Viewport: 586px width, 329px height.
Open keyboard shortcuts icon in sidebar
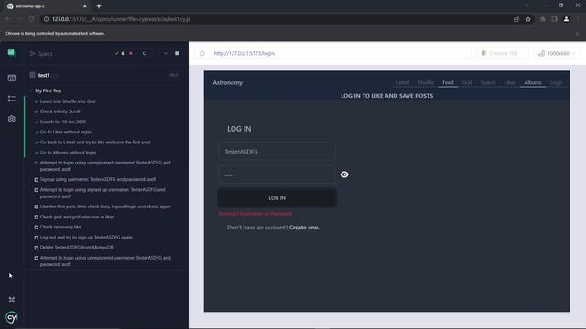tap(12, 300)
